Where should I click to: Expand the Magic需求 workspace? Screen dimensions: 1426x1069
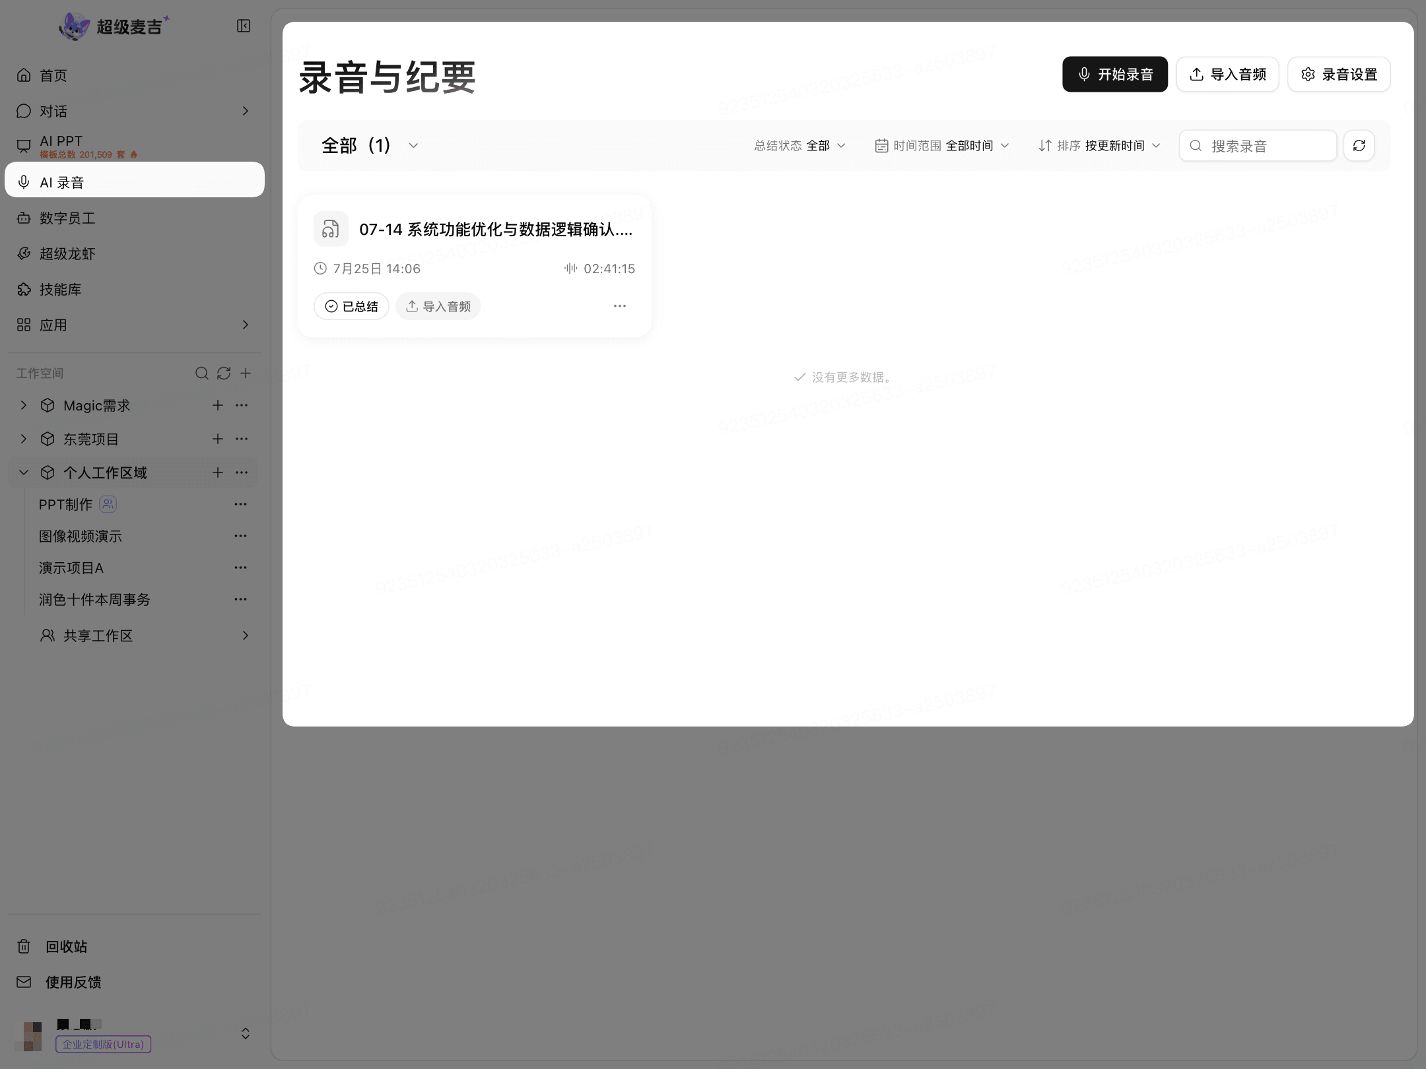tap(24, 405)
